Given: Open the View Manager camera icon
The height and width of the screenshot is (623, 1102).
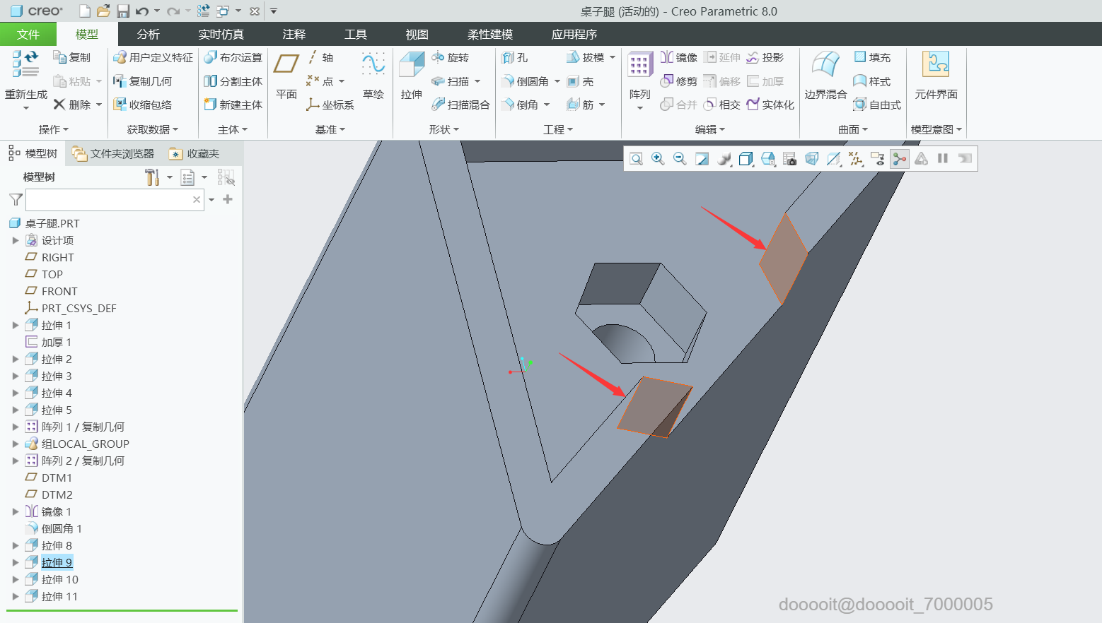Looking at the screenshot, I should [x=790, y=159].
